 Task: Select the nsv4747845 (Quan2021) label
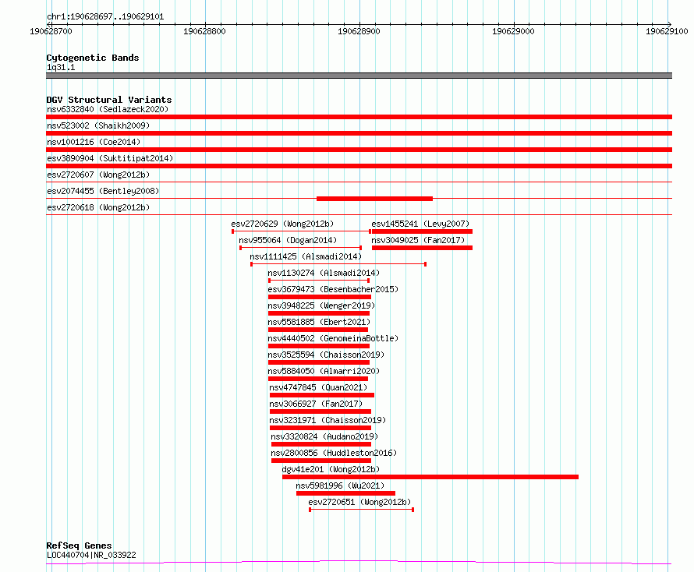tap(318, 387)
